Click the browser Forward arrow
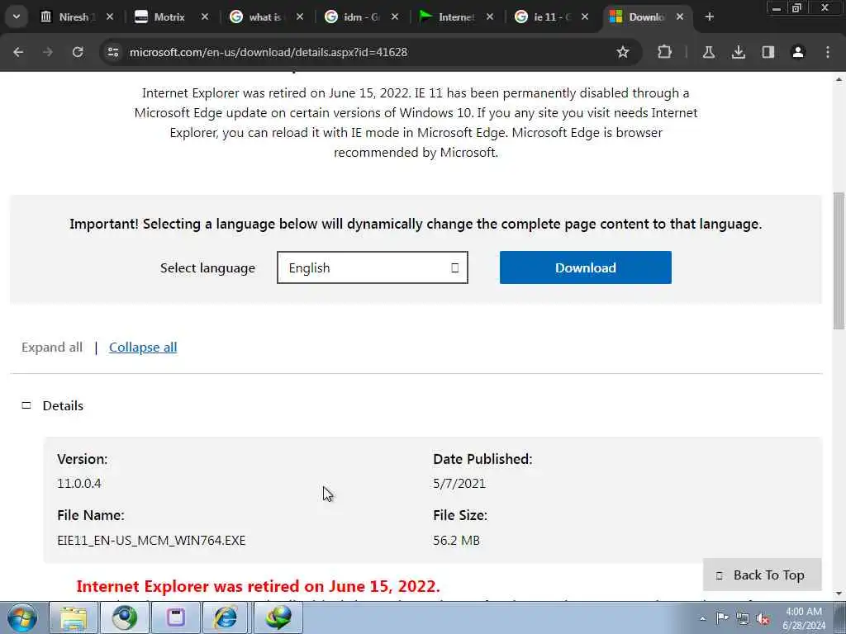This screenshot has height=634, width=846. (47, 52)
